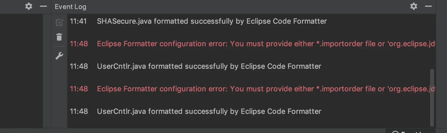
Task: Collapse the left tool window using minus icon
Action: coord(43,6)
